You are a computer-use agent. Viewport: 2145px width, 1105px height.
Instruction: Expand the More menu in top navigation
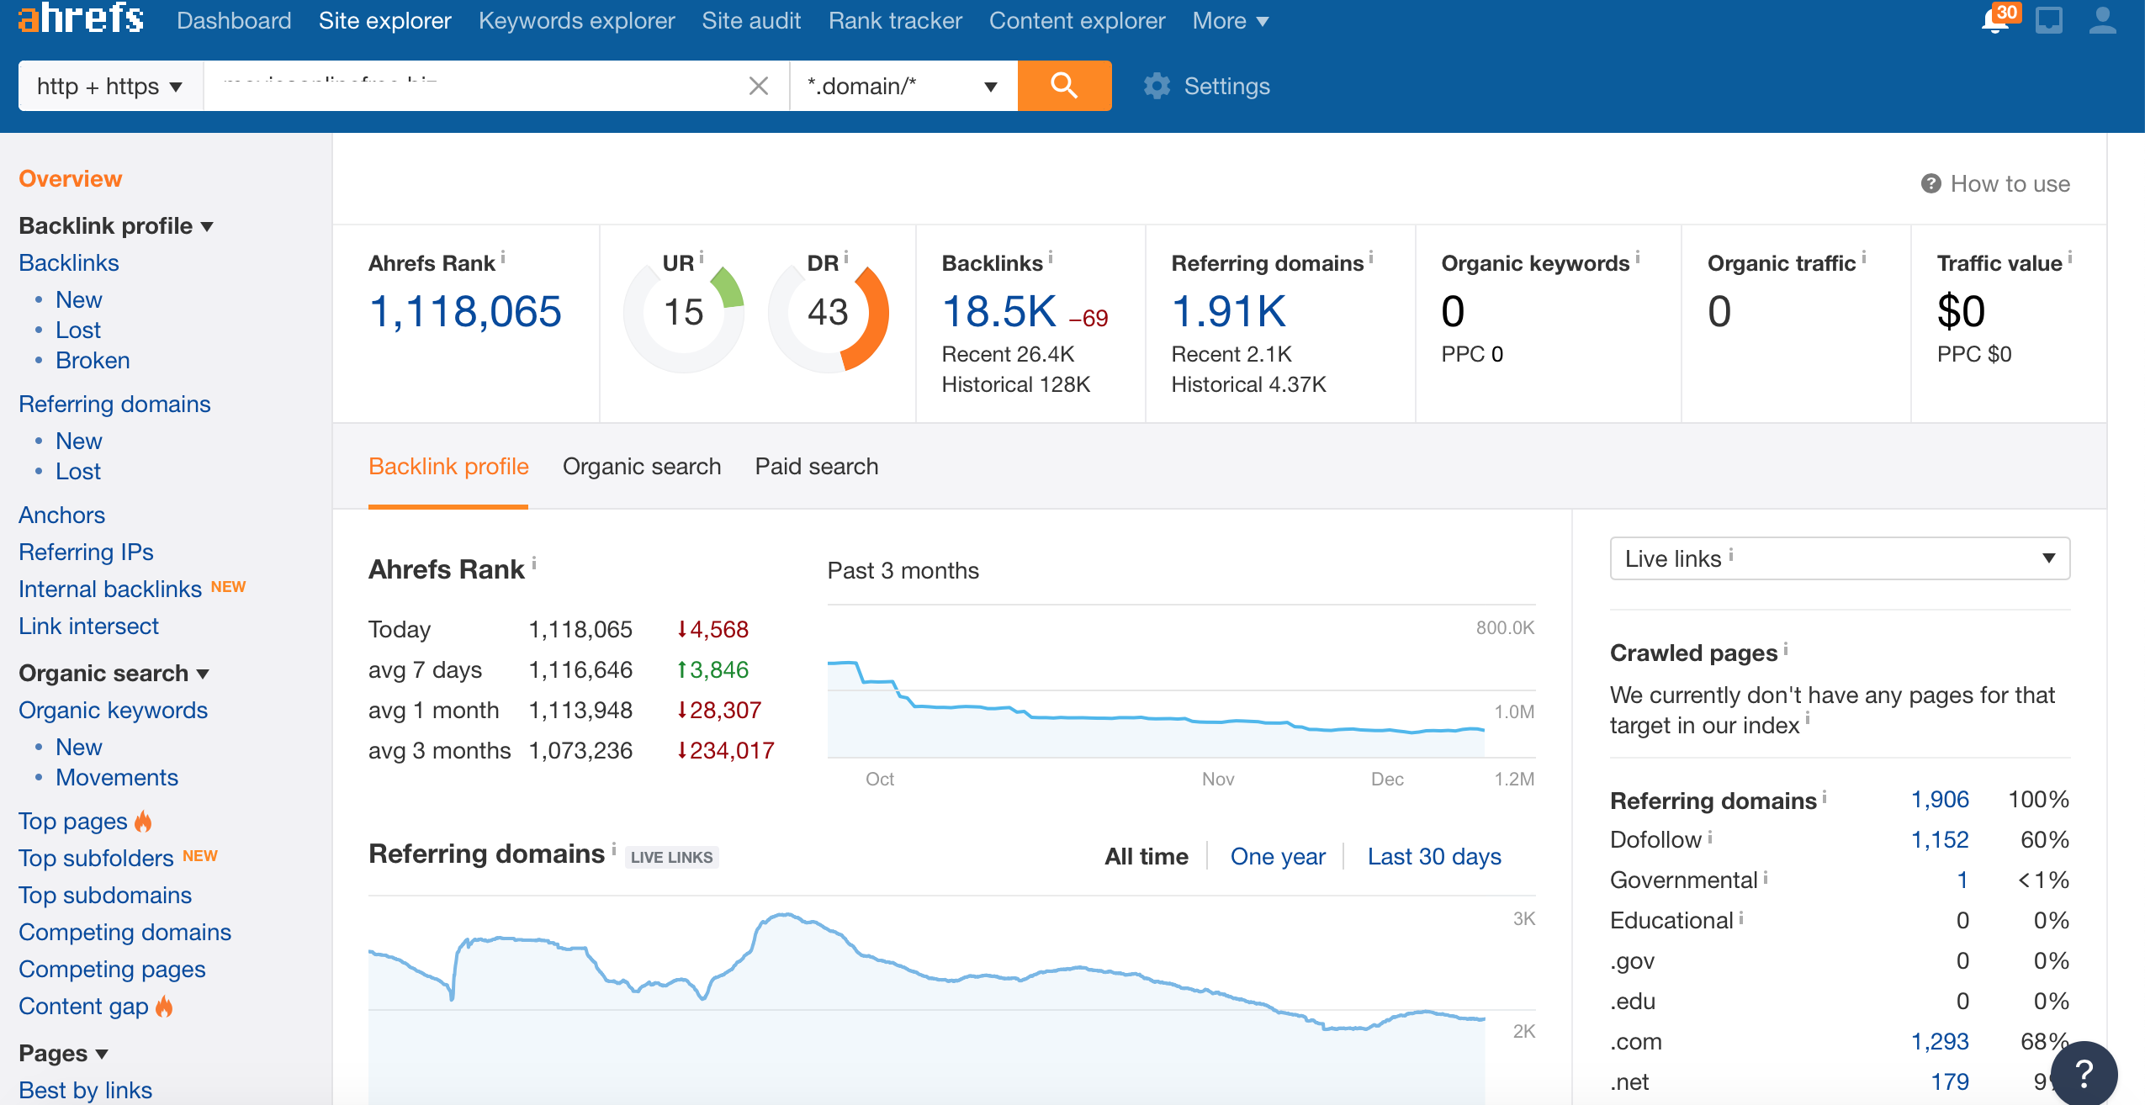1230,20
